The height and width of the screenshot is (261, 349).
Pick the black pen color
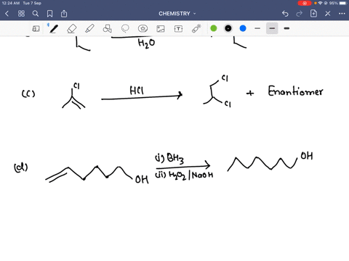click(x=228, y=28)
